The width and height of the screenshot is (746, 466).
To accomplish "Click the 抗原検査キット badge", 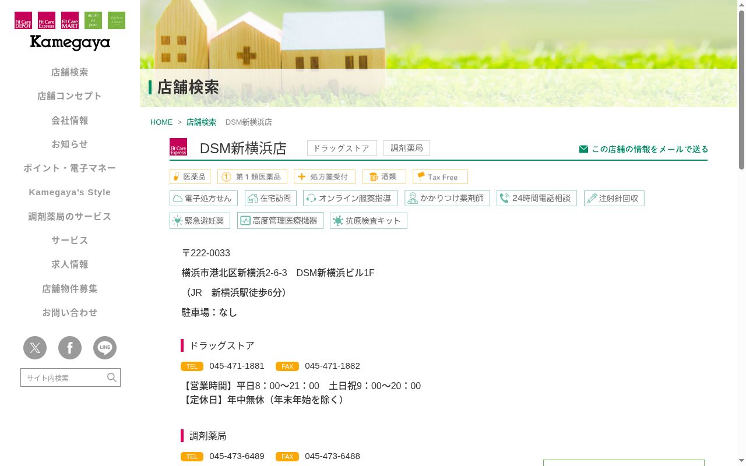I will [368, 221].
